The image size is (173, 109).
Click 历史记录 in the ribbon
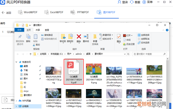[129, 44]
